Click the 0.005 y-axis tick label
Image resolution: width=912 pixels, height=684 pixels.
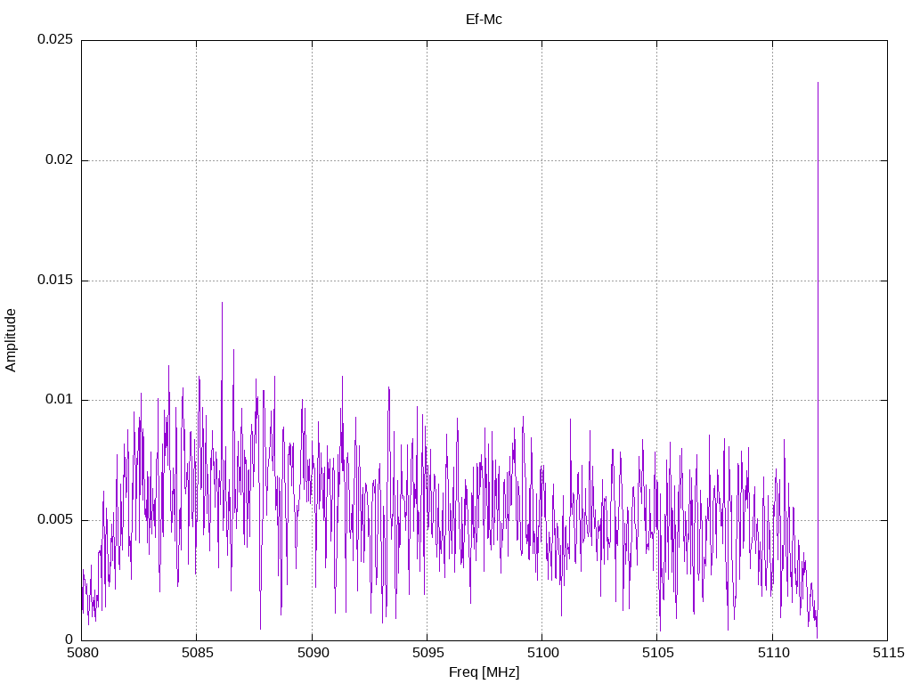53,520
